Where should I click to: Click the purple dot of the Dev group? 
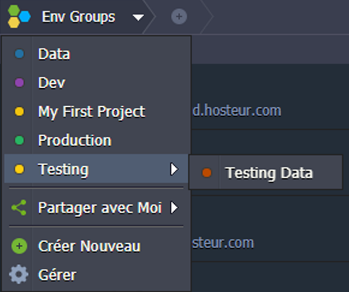tap(19, 82)
